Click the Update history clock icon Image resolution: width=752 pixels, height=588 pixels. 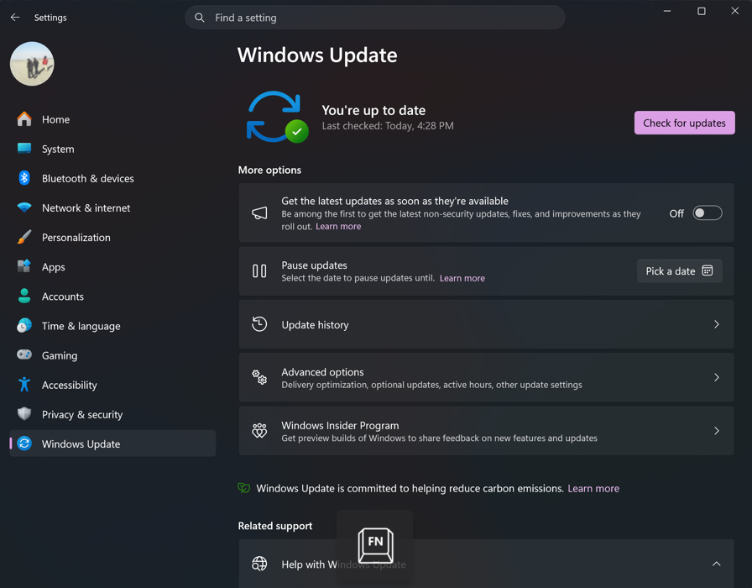[x=259, y=324]
